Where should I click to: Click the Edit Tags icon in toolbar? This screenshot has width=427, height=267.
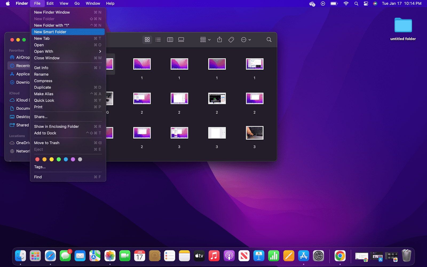click(x=231, y=40)
